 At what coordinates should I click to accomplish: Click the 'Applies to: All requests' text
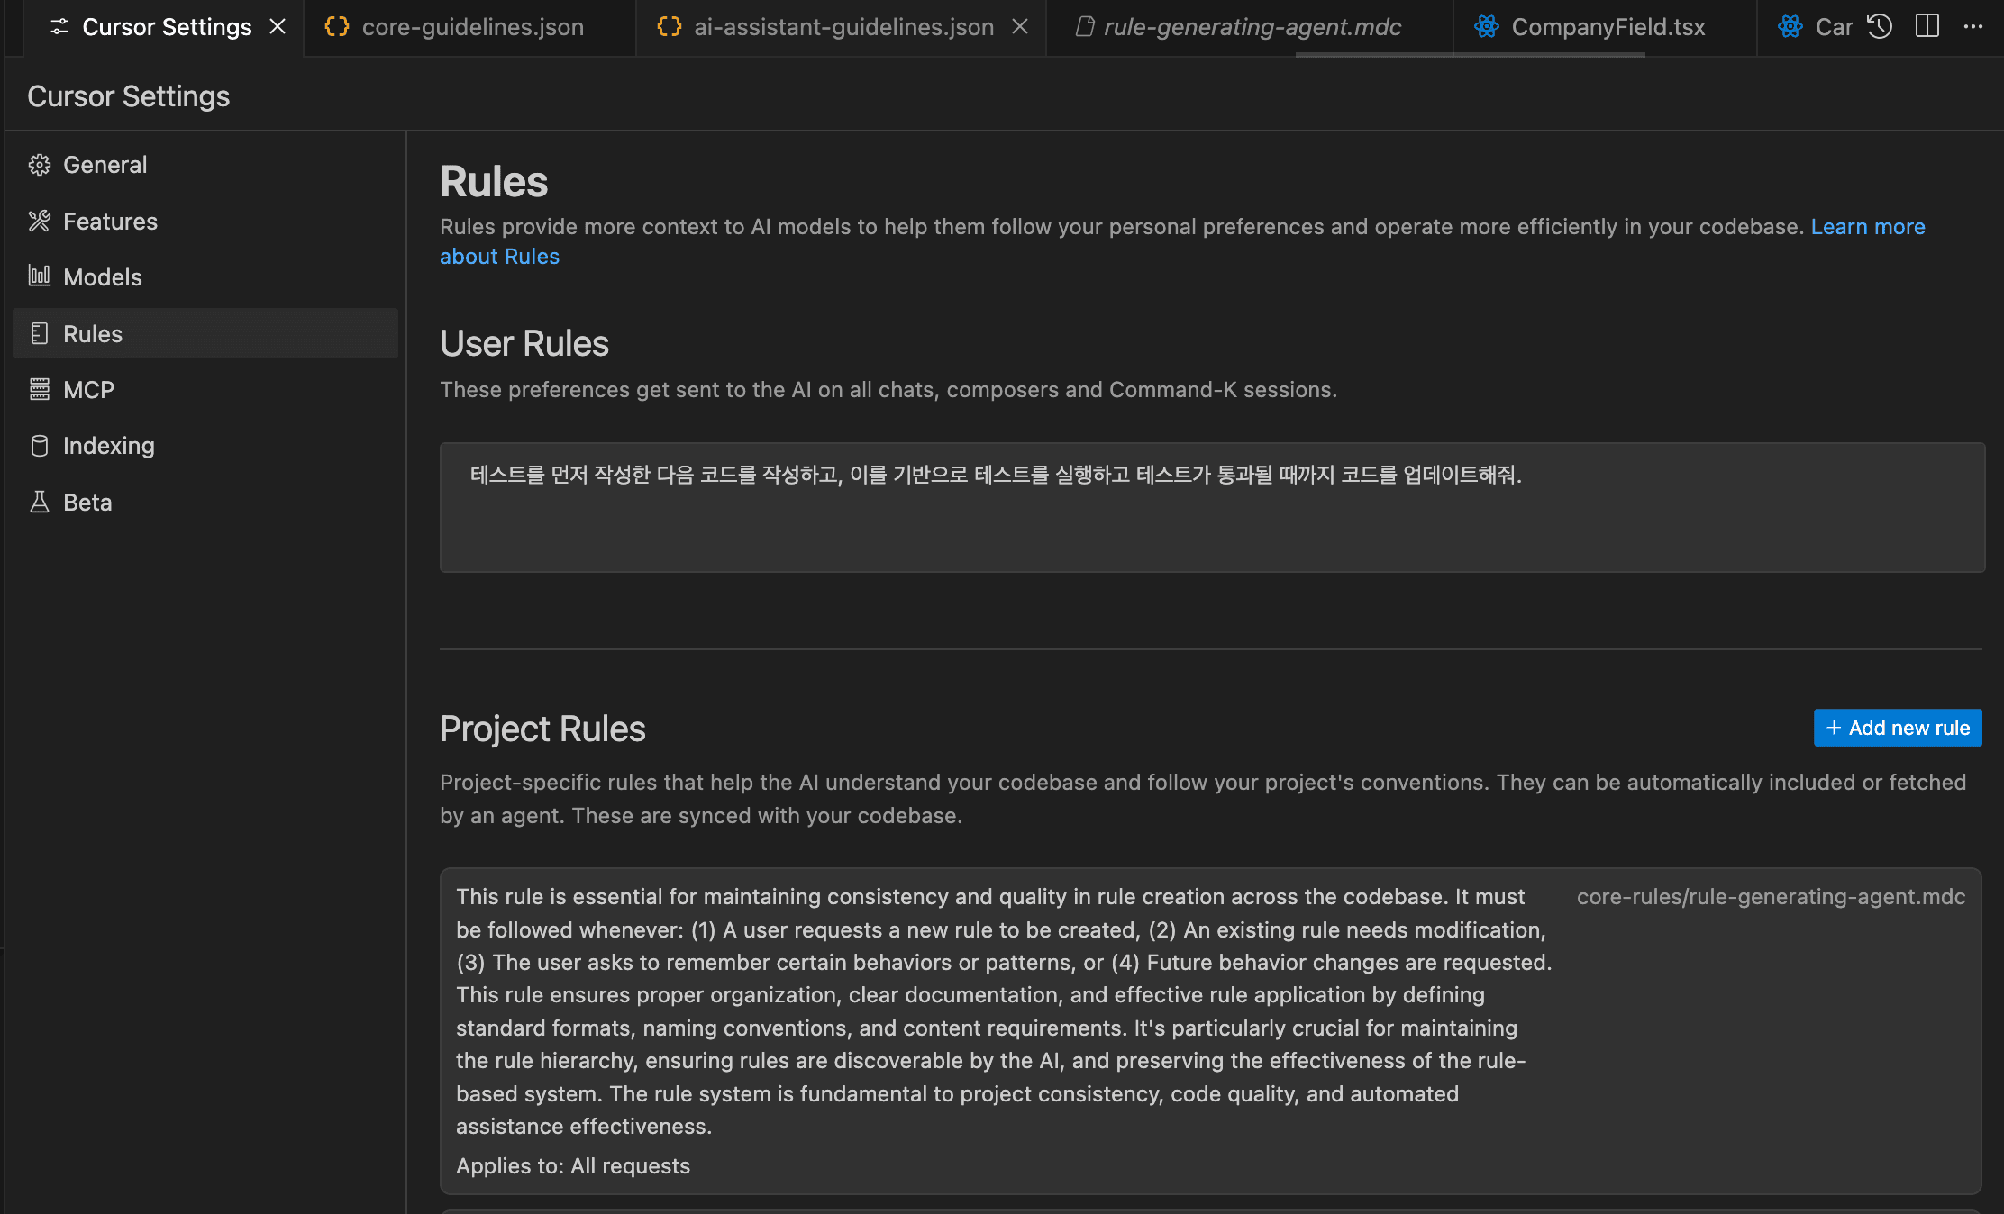click(573, 1166)
